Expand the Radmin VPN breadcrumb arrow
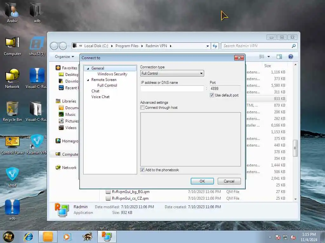This screenshot has width=325, height=243. [170, 46]
